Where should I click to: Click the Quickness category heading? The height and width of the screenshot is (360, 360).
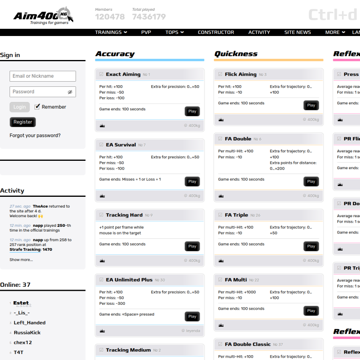(236, 54)
